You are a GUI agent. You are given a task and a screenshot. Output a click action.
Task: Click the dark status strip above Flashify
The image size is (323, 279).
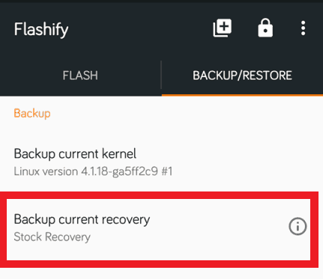pyautogui.click(x=161, y=1)
